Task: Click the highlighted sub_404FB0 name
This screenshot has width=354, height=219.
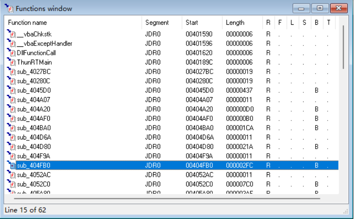Action: click(34, 166)
